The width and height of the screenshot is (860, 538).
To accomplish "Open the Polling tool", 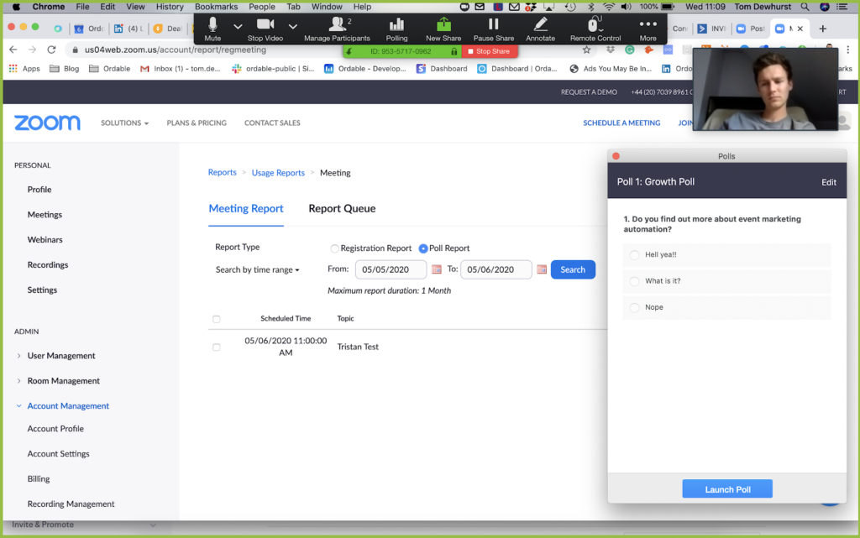I will click(x=396, y=29).
